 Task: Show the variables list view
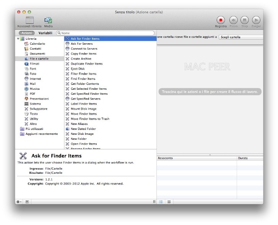point(169,202)
